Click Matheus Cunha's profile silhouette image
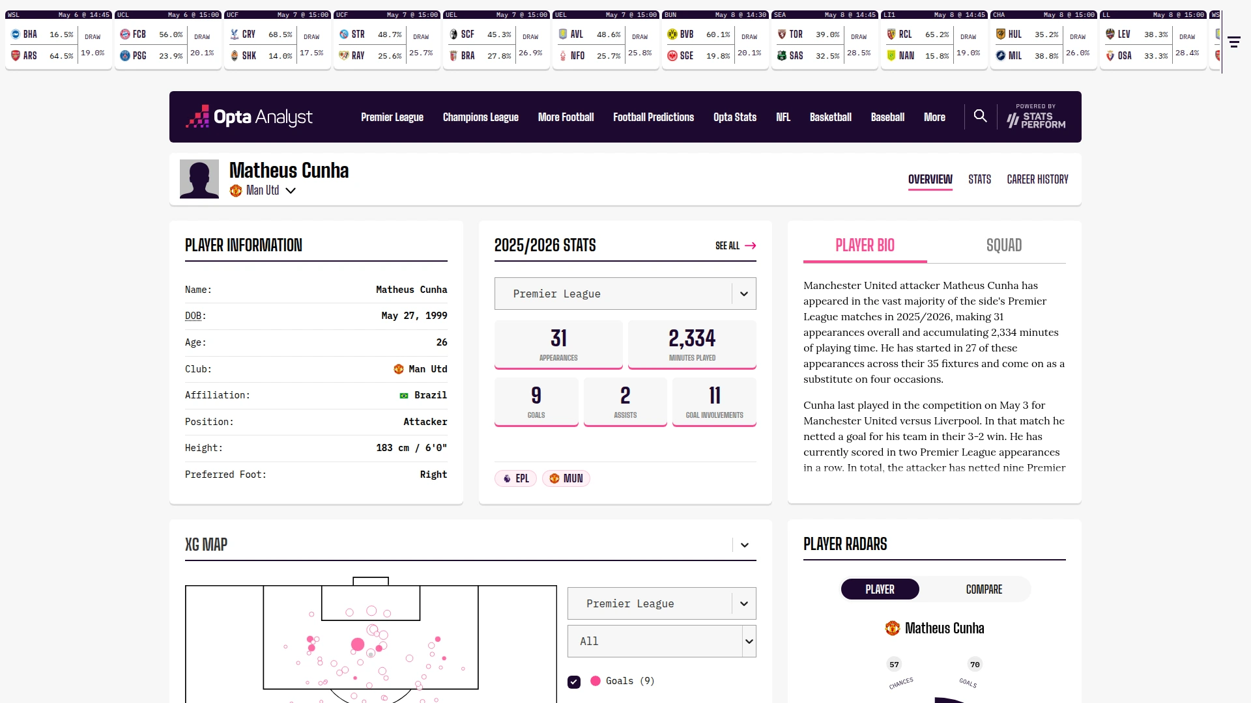Viewport: 1251px width, 703px height. [199, 179]
